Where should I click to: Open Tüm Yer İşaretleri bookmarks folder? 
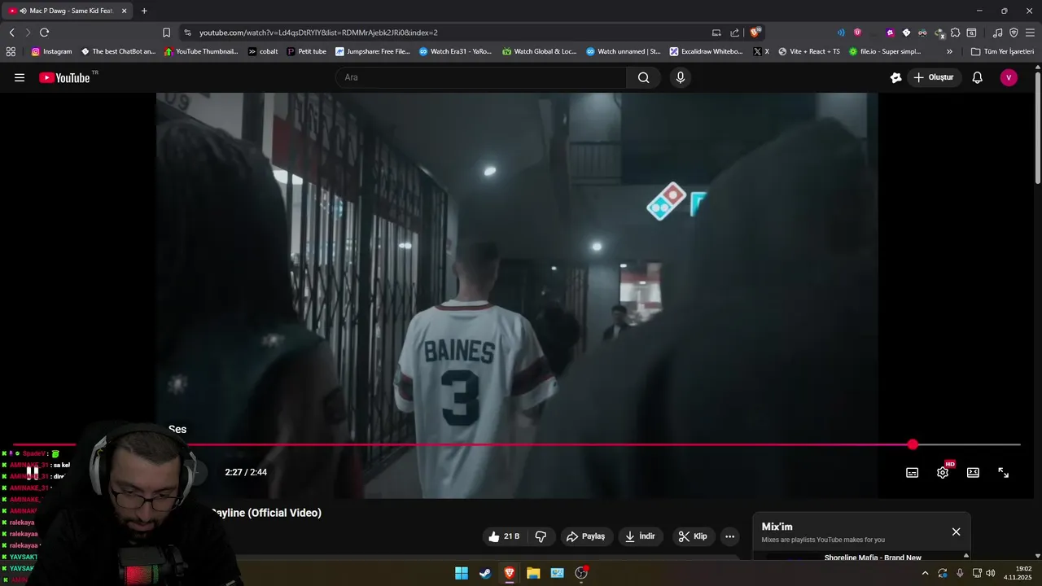pos(1002,51)
